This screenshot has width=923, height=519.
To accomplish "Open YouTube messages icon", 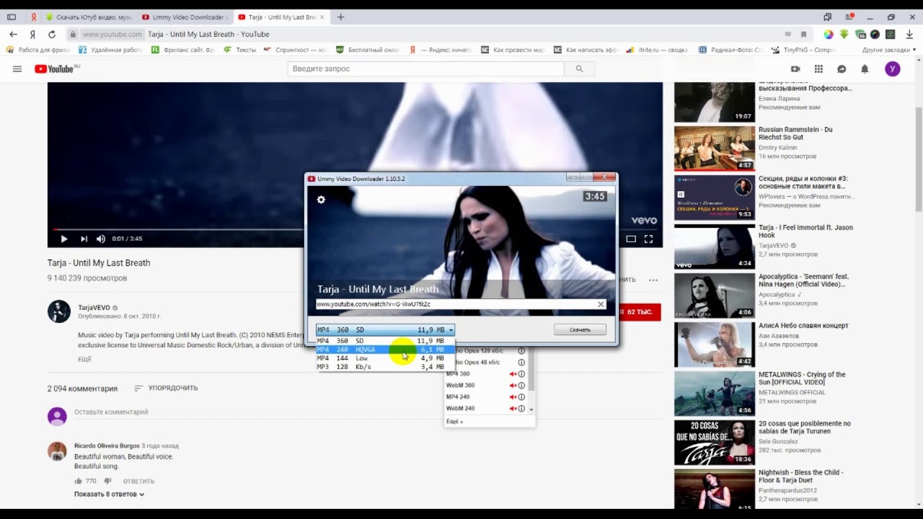I will click(x=842, y=69).
